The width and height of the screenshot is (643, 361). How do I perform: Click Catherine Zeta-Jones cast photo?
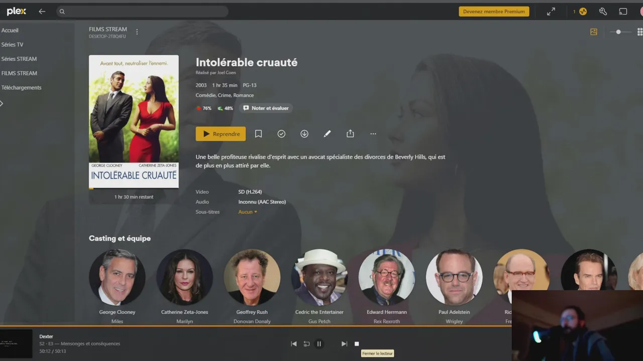pyautogui.click(x=184, y=277)
